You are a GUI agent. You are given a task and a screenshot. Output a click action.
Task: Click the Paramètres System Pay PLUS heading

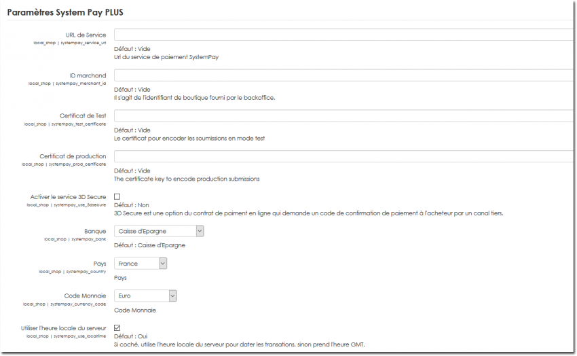pyautogui.click(x=65, y=13)
